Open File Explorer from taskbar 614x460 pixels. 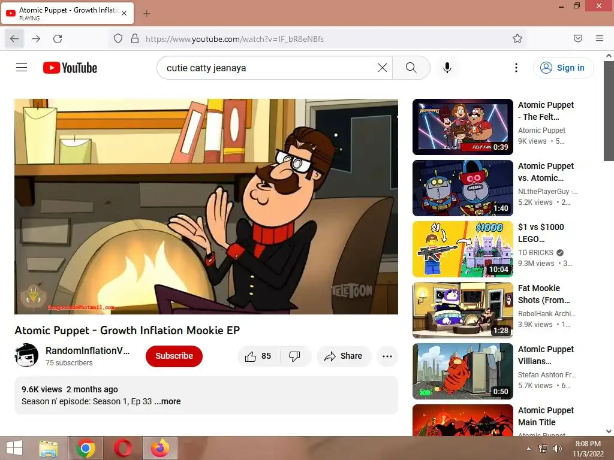pyautogui.click(x=49, y=448)
